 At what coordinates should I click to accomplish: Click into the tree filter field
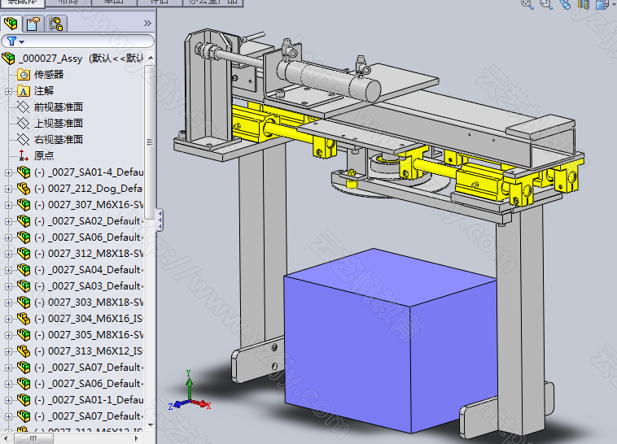[77, 41]
